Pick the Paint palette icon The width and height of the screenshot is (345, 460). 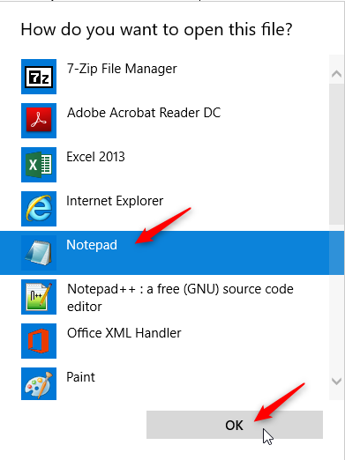[x=39, y=383]
